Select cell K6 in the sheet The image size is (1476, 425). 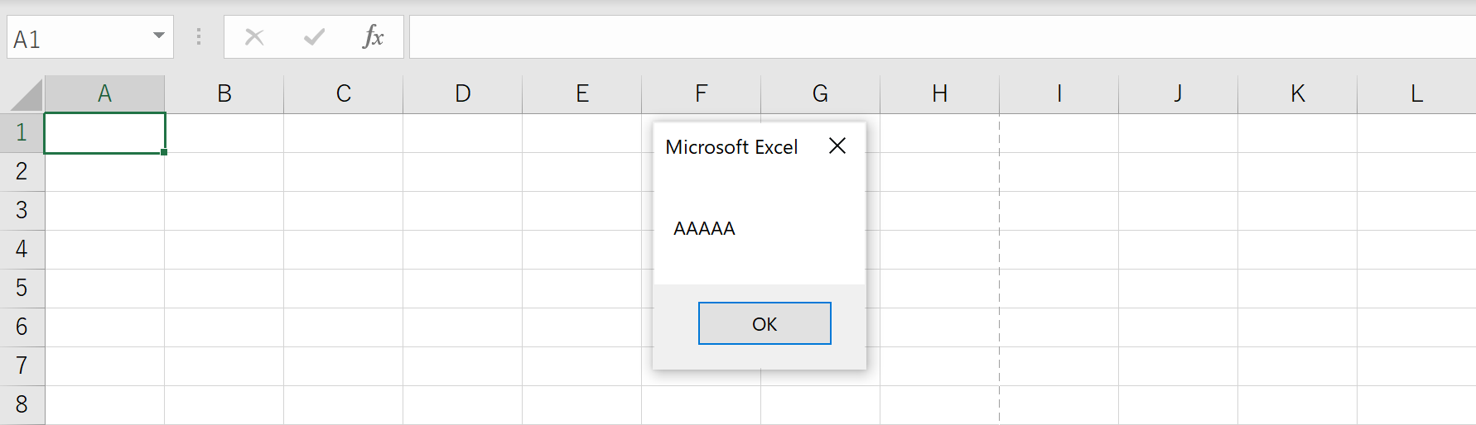click(x=1298, y=327)
